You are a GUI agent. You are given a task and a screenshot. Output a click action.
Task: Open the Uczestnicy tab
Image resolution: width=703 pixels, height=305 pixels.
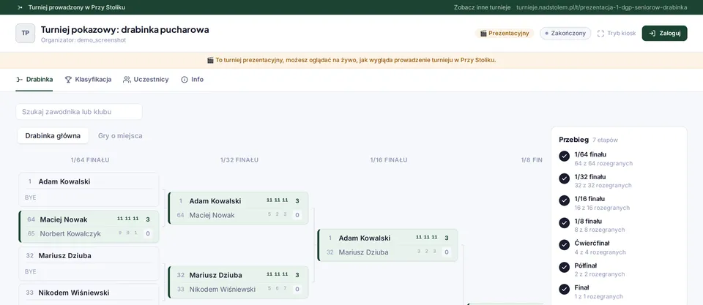coord(146,80)
